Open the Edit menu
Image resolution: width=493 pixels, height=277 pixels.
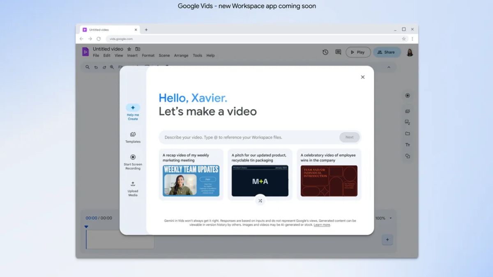tap(107, 55)
